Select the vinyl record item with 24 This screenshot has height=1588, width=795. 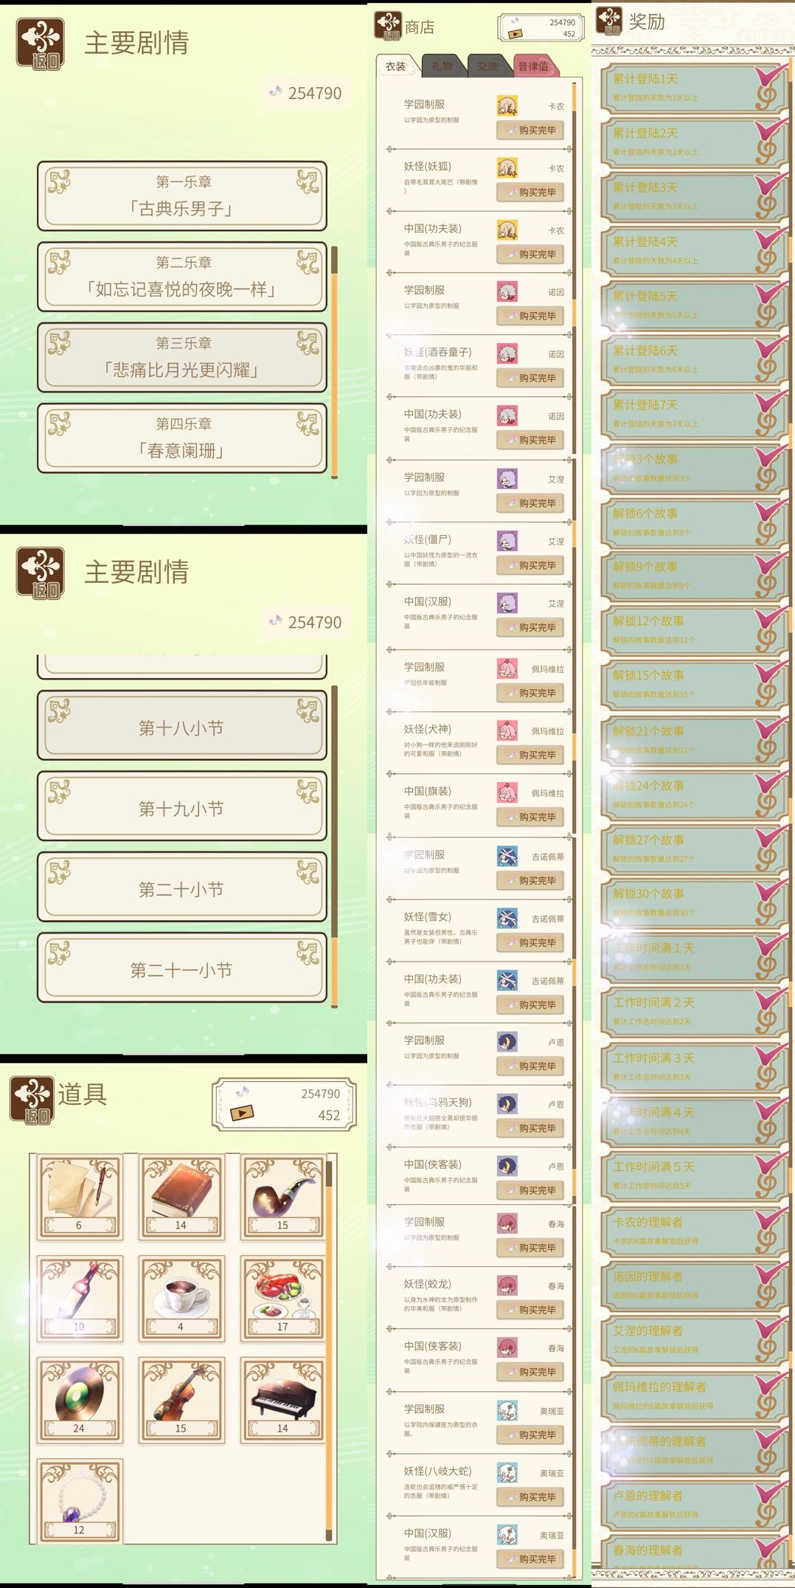(80, 1401)
